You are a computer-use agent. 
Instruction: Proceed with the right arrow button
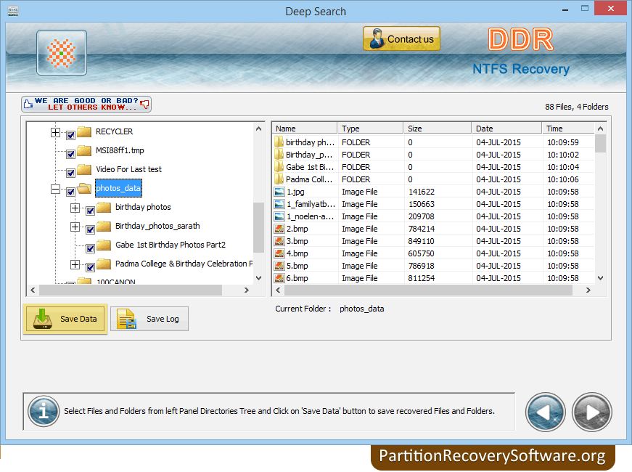592,412
